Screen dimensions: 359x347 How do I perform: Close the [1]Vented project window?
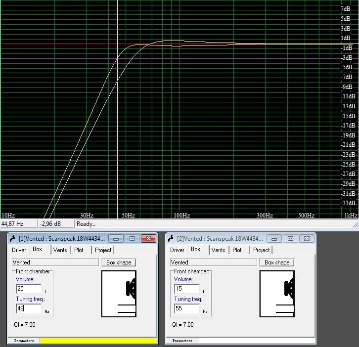(148, 238)
